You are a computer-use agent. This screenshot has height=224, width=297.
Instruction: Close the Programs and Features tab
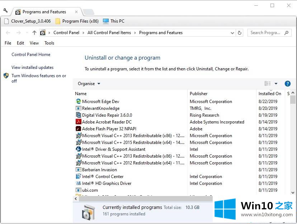pos(76,12)
